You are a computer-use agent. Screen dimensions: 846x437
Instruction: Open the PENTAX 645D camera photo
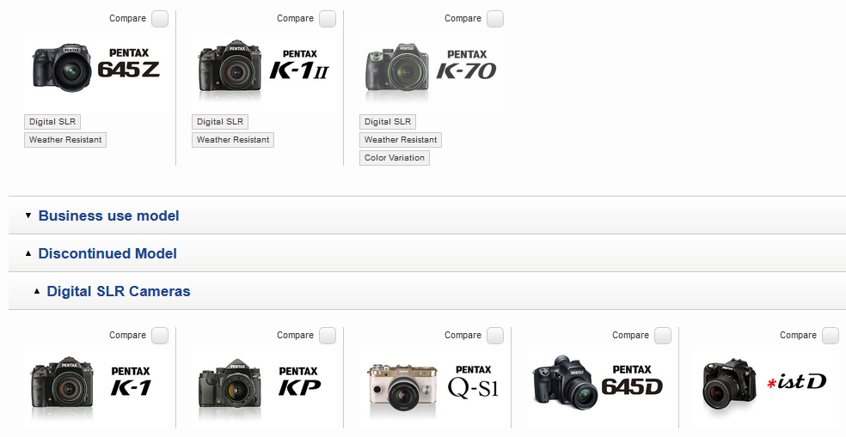click(566, 383)
